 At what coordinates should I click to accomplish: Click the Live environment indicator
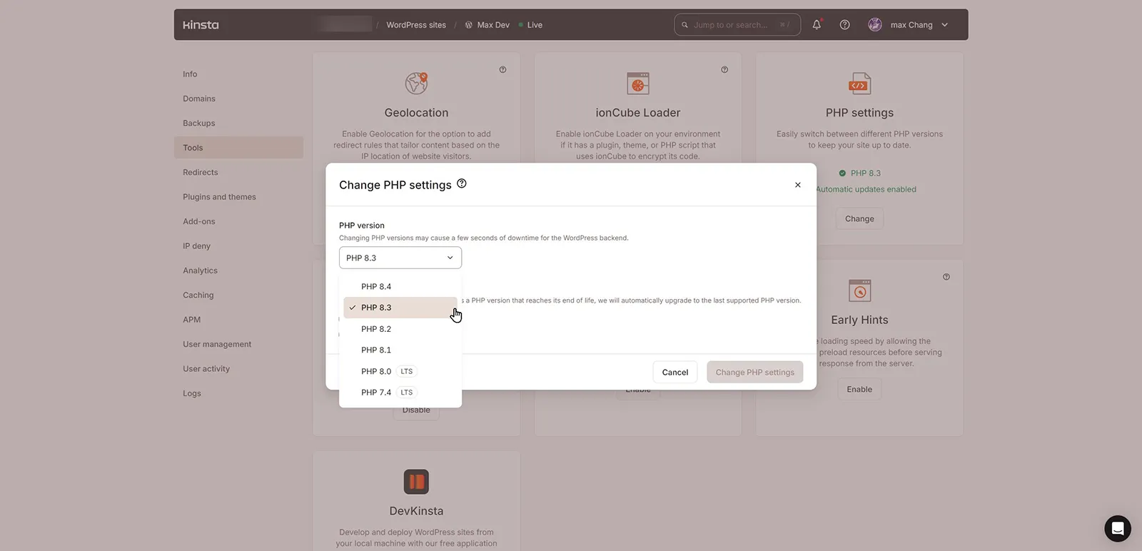530,25
